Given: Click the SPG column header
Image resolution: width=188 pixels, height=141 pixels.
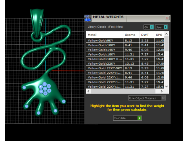Looking at the screenshot, I should point(159,35).
